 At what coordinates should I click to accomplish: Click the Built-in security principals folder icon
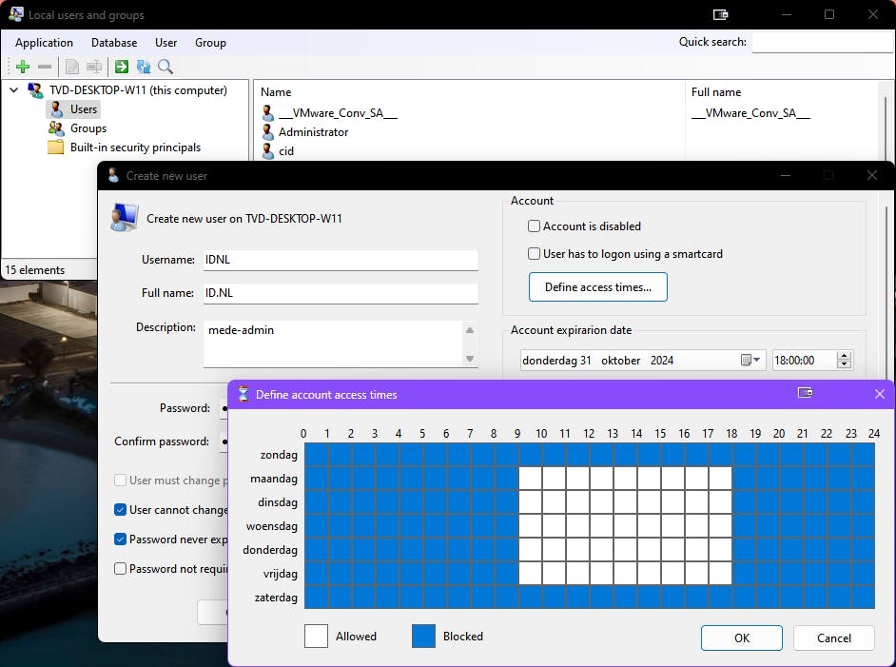coord(55,147)
